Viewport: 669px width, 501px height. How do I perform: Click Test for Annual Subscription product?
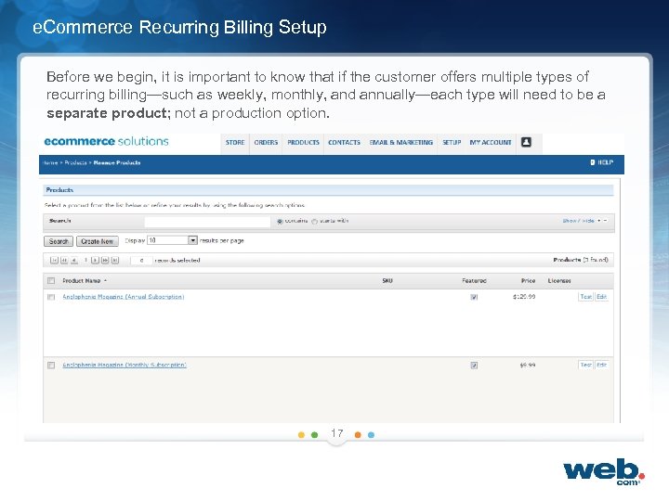585,297
